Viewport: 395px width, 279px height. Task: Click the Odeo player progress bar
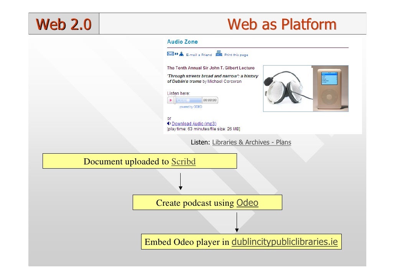point(188,100)
